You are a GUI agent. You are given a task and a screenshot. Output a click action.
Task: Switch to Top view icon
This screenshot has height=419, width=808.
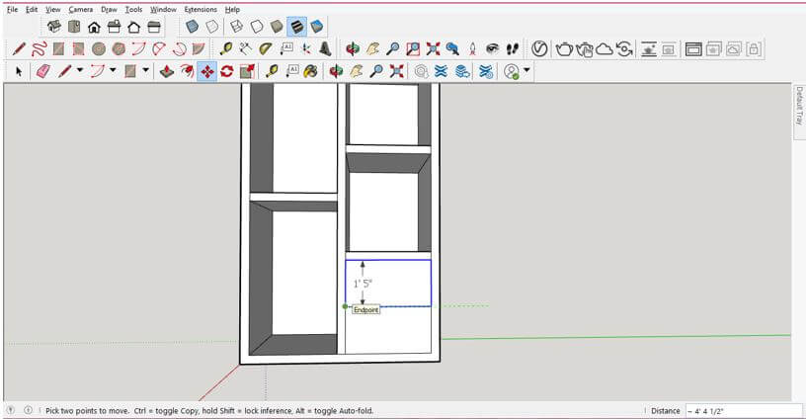tap(74, 27)
